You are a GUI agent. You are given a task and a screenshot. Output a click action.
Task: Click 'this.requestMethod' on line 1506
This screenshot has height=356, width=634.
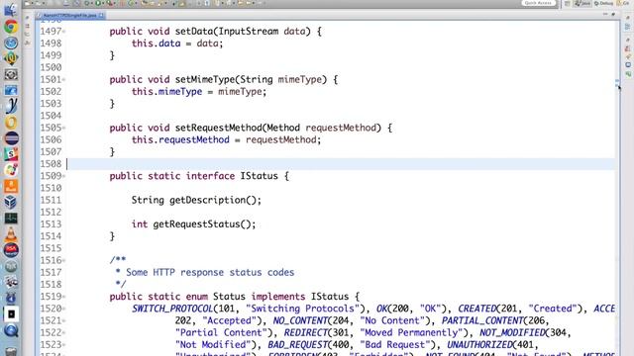tap(180, 139)
